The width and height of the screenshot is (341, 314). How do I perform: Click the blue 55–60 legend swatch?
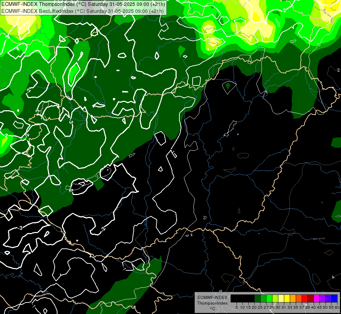pos(334,299)
